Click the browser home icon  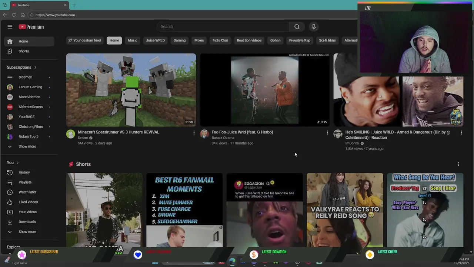(23, 15)
